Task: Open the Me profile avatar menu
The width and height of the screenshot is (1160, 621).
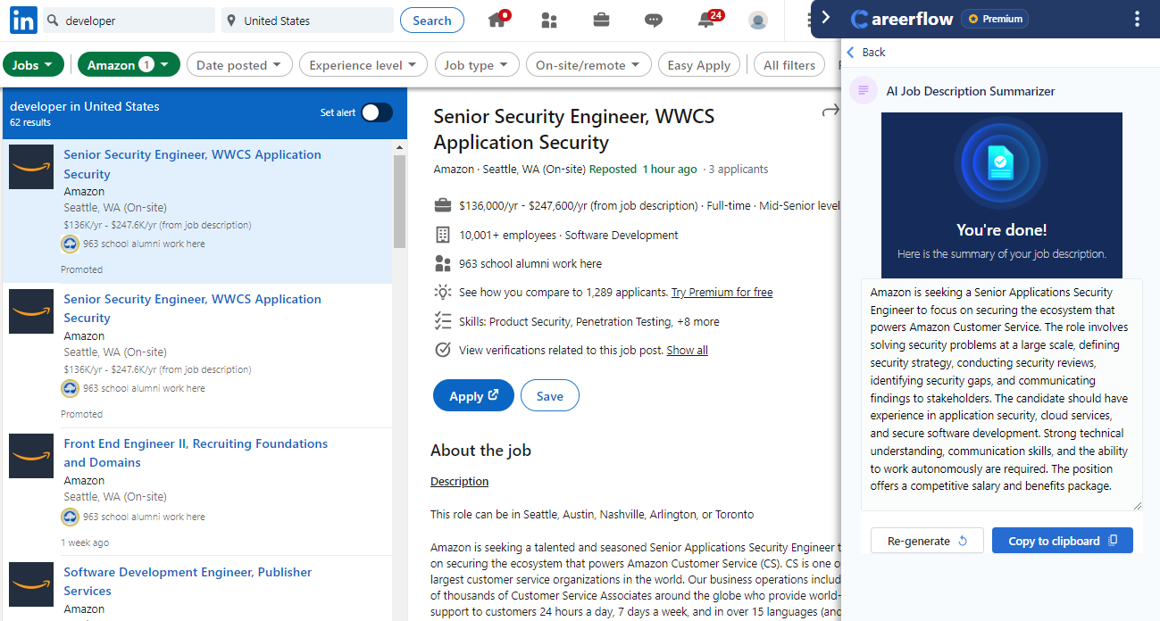Action: coord(757,20)
